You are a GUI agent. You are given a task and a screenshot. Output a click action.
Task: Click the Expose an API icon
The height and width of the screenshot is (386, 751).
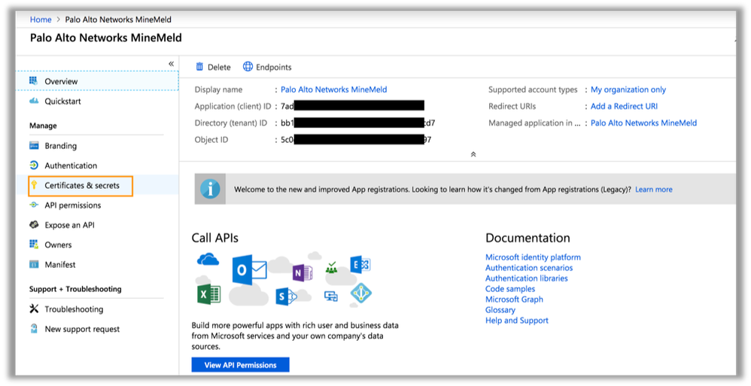point(33,225)
